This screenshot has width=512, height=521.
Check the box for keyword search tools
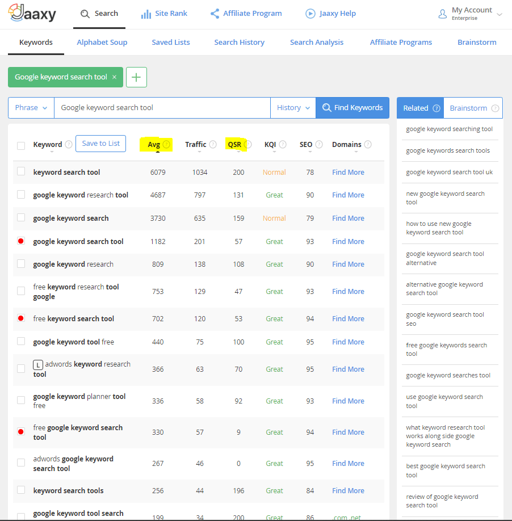click(21, 490)
